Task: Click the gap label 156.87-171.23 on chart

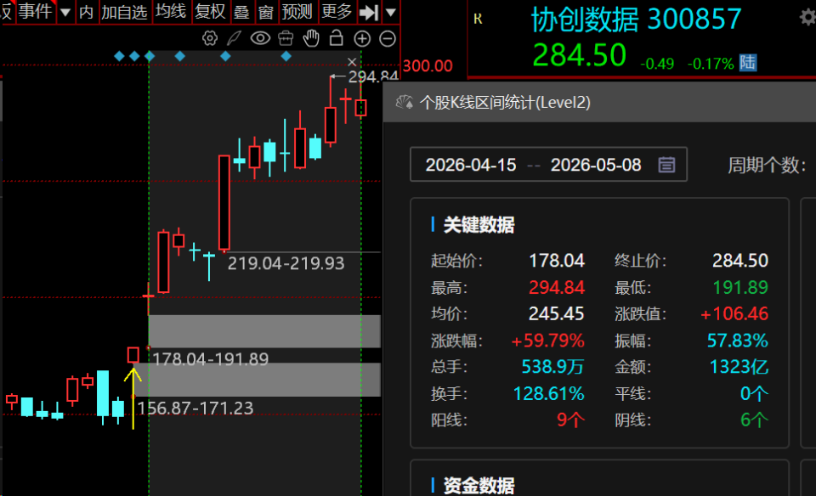Action: pyautogui.click(x=195, y=409)
